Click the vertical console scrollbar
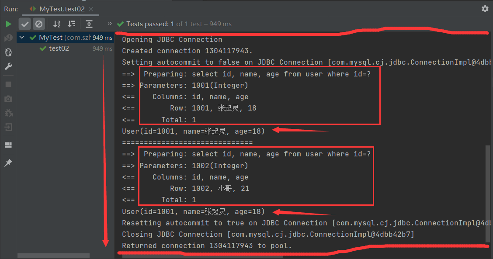This screenshot has width=493, height=259. 488,193
